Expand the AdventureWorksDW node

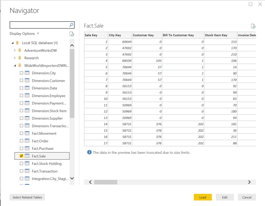(15, 50)
